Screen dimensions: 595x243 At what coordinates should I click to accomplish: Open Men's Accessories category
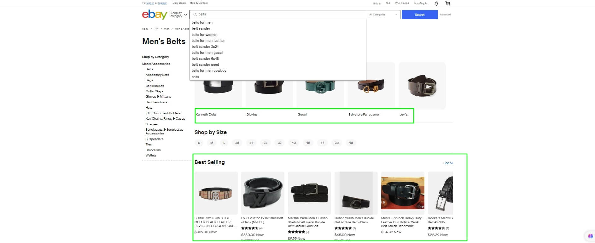156,64
